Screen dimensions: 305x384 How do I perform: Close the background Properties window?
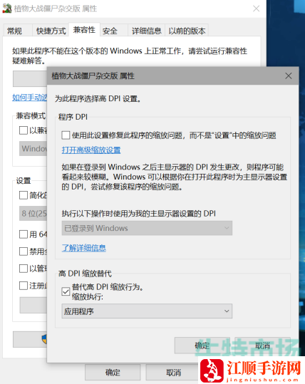tap(257, 9)
